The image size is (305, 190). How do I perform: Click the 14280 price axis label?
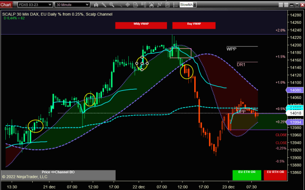coord(295,15)
